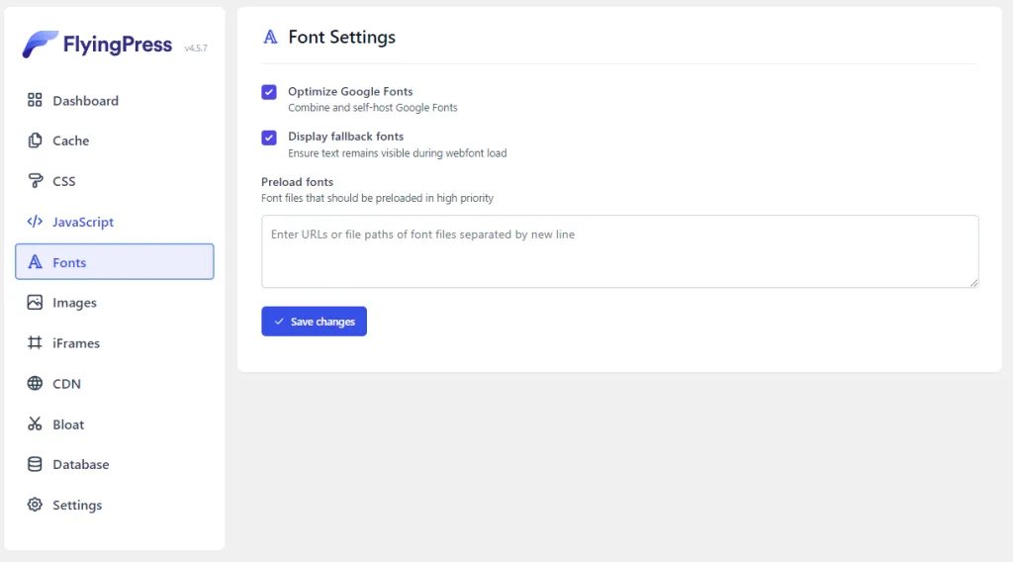Image resolution: width=1013 pixels, height=562 pixels.
Task: Disable the Display fallback fonts checkbox
Action: click(x=269, y=138)
